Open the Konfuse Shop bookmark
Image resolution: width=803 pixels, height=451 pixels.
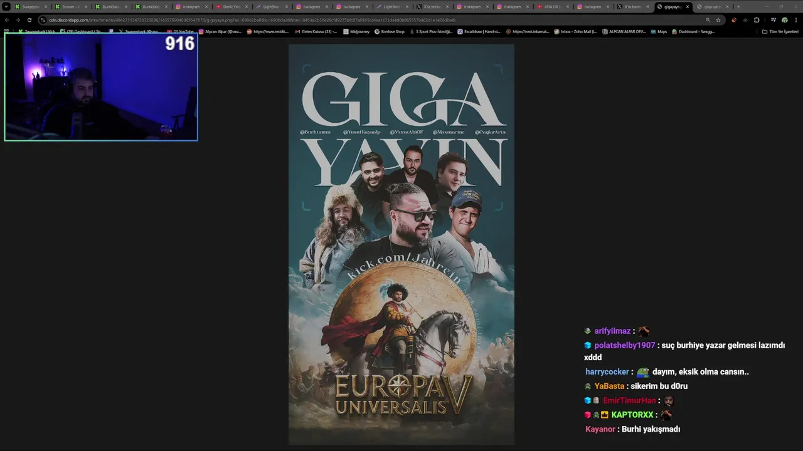pos(390,31)
